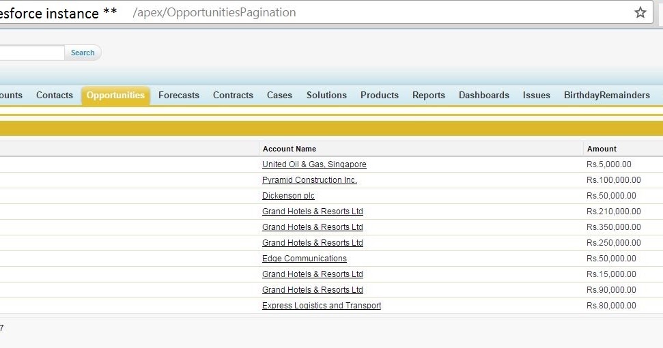The width and height of the screenshot is (663, 348).
Task: Select the Rs.15,000.00 amount cell
Action: tap(611, 274)
